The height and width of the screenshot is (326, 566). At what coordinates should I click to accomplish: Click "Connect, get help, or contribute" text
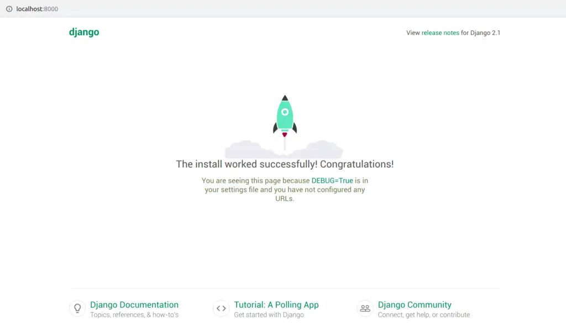click(424, 315)
